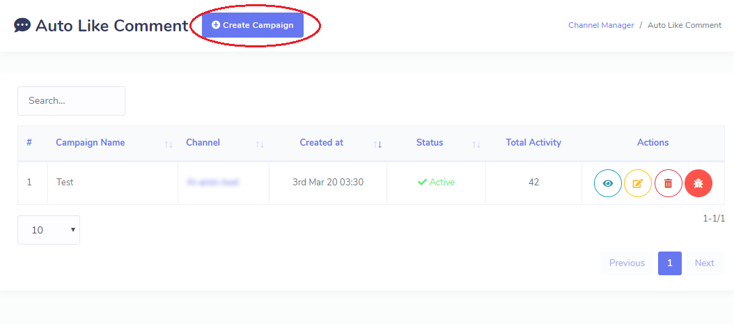
Task: Select page 1 in the pagination
Action: pyautogui.click(x=669, y=263)
